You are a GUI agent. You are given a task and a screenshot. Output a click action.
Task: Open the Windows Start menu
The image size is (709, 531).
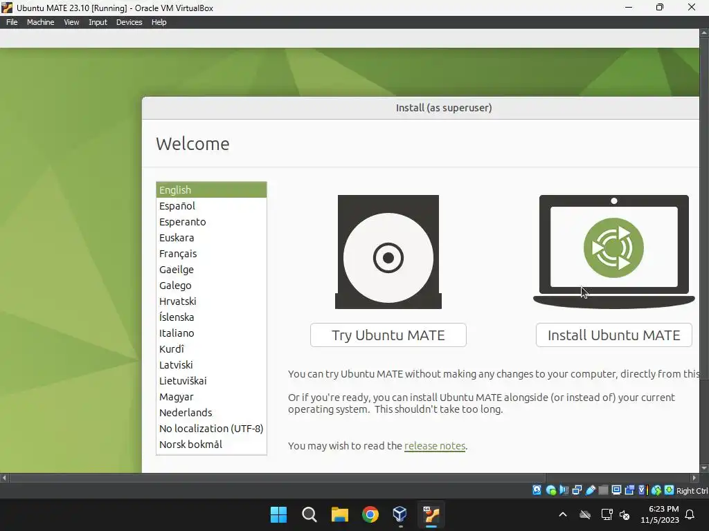pos(278,514)
